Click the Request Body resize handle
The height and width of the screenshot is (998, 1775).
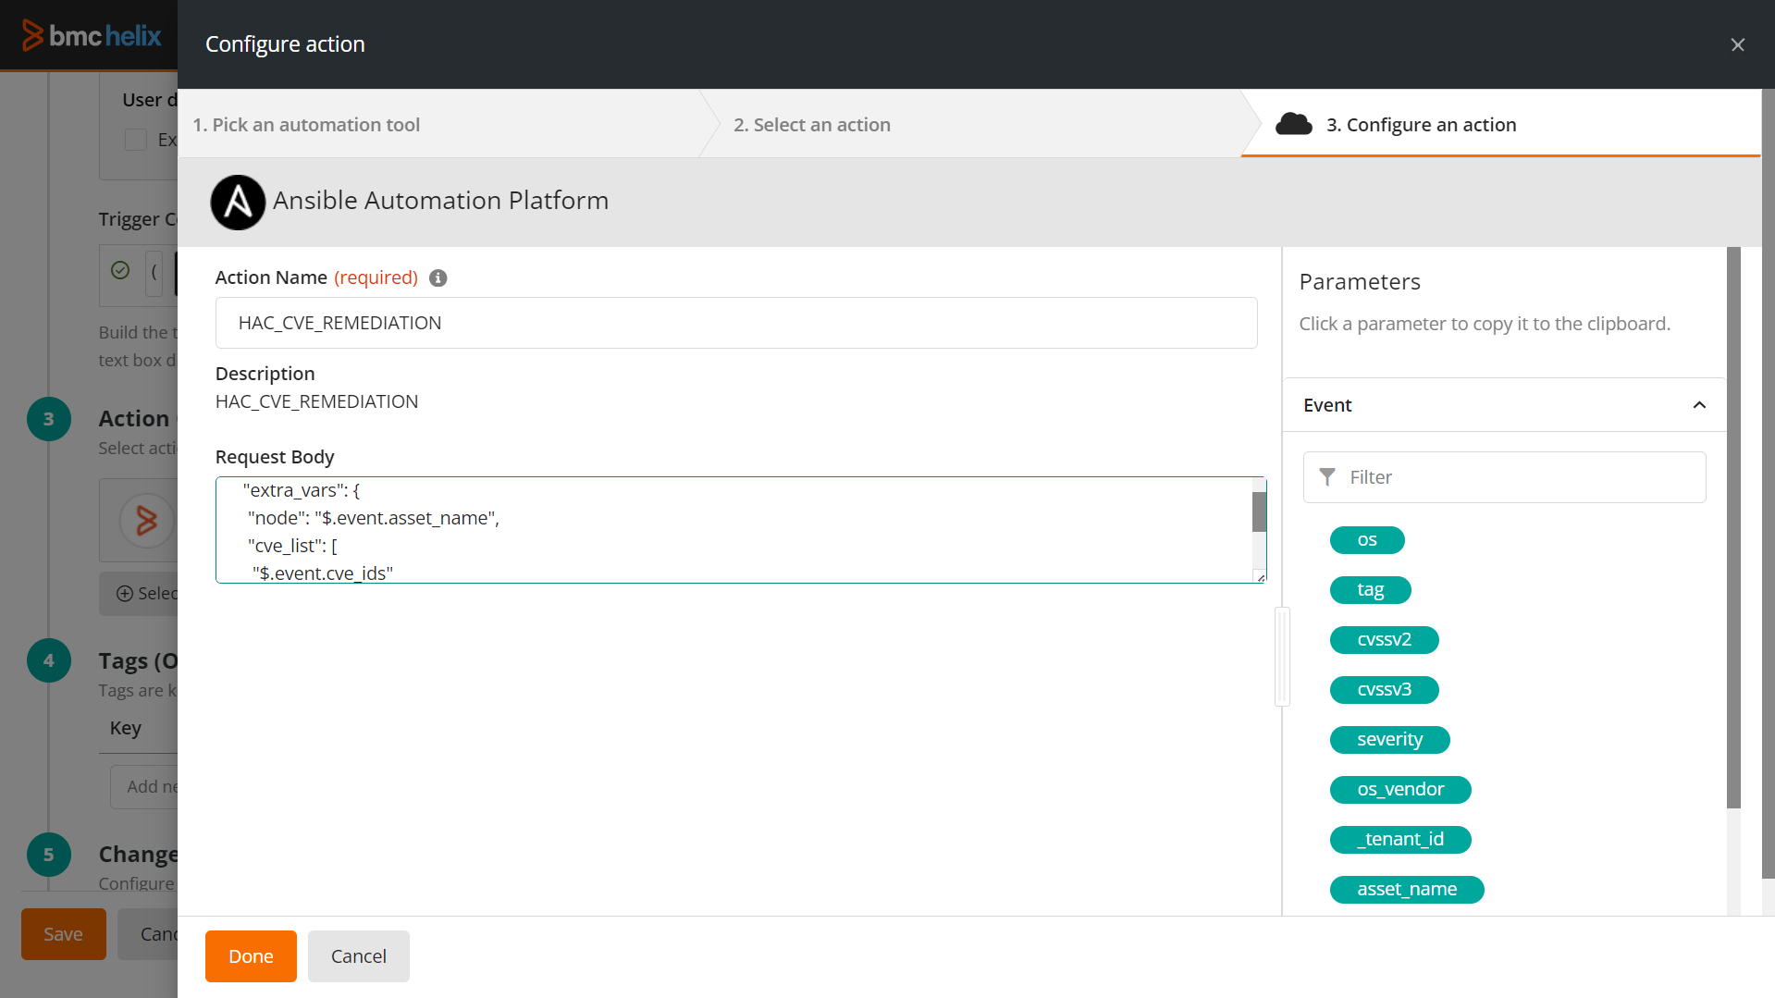point(1260,577)
